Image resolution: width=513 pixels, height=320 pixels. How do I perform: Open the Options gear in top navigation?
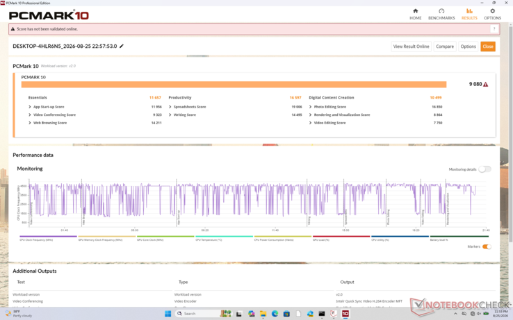pyautogui.click(x=492, y=15)
